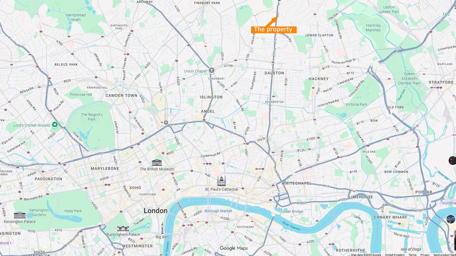Click the Google Maps logo
Screen dimensions: 456x256
tap(234, 248)
